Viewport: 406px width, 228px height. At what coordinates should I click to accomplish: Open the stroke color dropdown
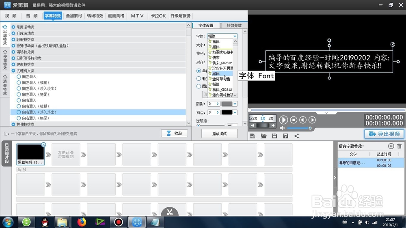point(235,112)
